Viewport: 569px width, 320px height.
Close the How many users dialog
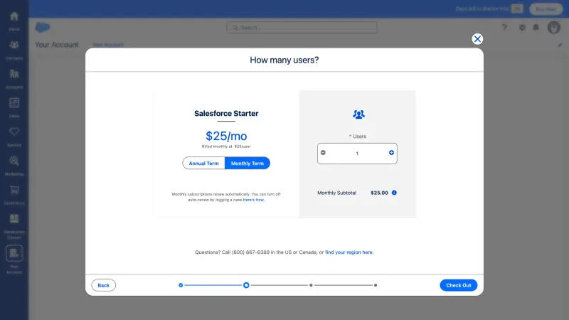coord(477,39)
